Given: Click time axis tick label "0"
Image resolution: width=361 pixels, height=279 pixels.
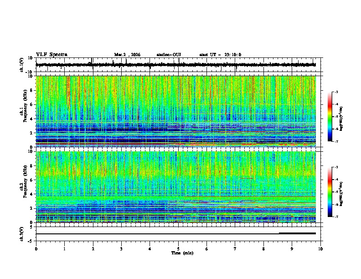Looking at the screenshot, I should (x=36, y=249).
